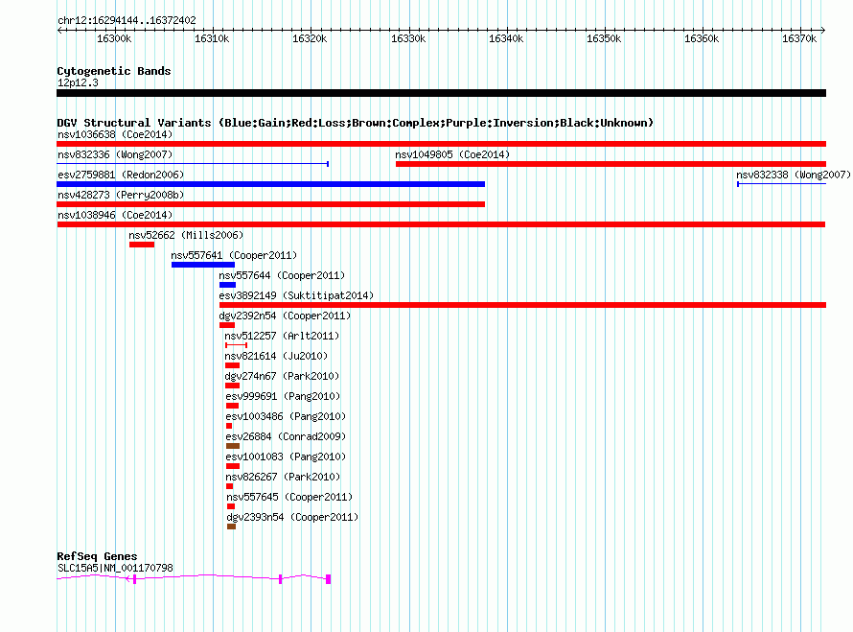Click the SLC15A5|NM_001170798 gene label
Viewport: 853px width, 632px height.
115,568
